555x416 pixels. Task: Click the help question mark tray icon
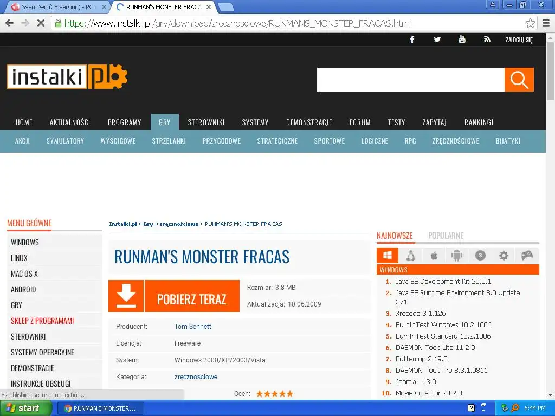click(471, 408)
